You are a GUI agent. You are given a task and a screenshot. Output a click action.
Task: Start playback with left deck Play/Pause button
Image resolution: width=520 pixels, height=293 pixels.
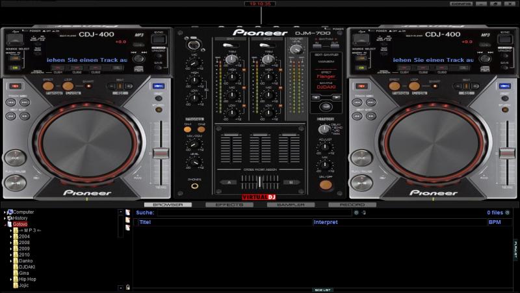pos(15,183)
